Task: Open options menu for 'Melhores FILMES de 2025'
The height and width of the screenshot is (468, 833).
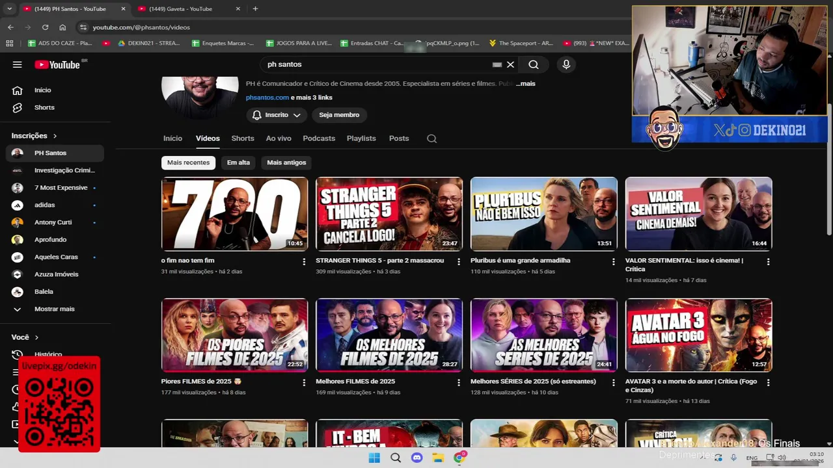Action: click(x=458, y=383)
